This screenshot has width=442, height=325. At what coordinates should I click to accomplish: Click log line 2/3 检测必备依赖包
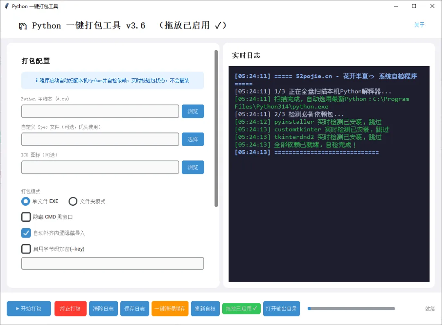[x=289, y=114]
